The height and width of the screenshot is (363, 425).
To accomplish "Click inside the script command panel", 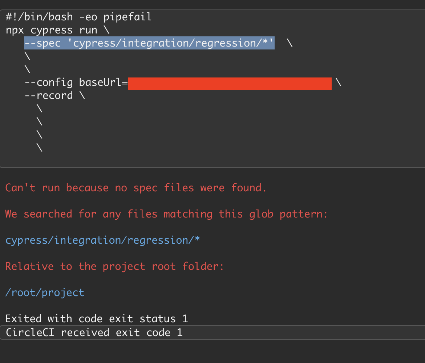I will click(212, 120).
